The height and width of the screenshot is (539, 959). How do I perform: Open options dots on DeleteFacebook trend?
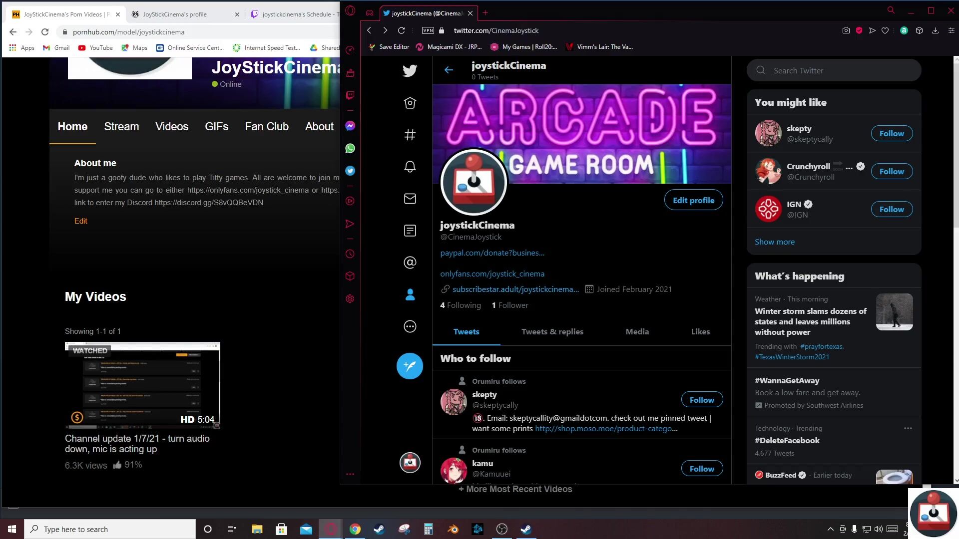(908, 428)
